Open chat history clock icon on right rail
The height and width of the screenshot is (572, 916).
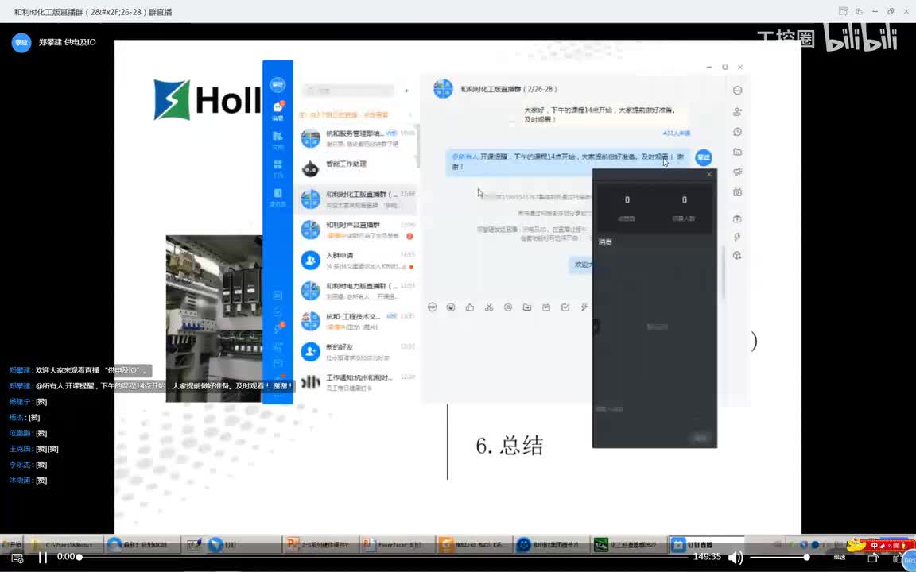[x=737, y=132]
